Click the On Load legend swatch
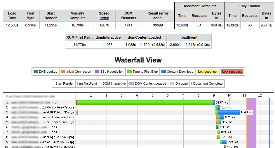 click(x=172, y=83)
